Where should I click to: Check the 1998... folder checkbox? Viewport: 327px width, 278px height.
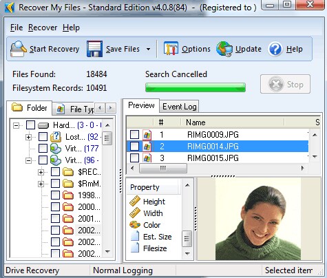point(55,195)
